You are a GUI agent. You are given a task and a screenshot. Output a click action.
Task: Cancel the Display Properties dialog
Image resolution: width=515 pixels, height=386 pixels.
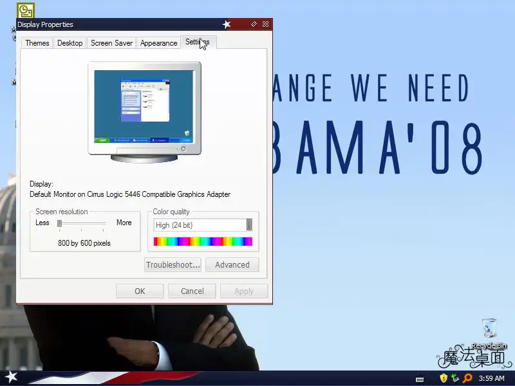coord(192,291)
